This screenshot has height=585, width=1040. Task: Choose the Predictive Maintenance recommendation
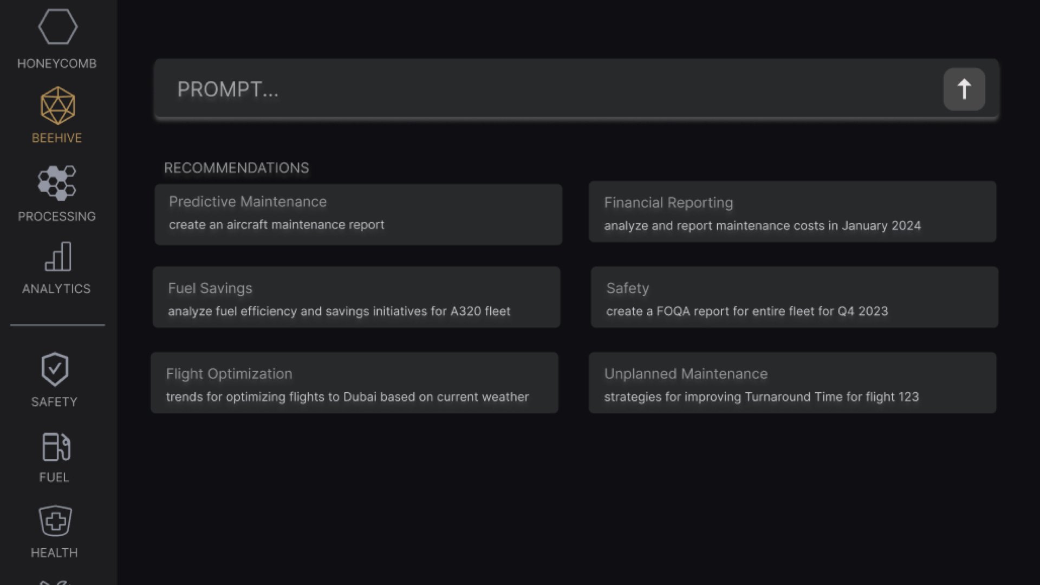click(x=358, y=214)
